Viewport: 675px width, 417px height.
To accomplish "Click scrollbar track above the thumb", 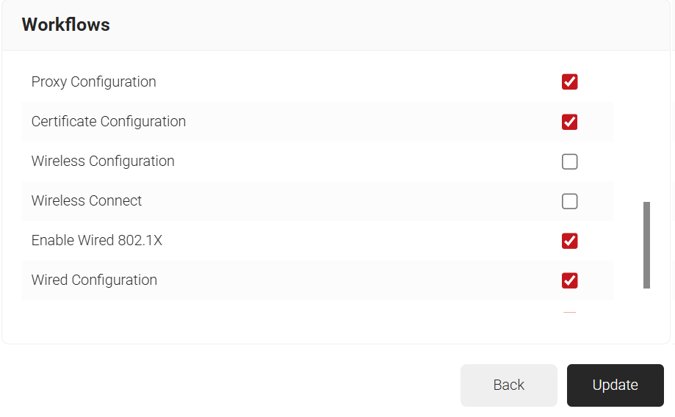I will coord(646,125).
